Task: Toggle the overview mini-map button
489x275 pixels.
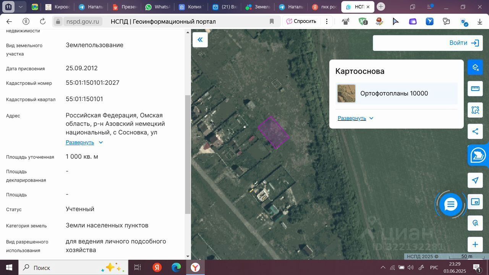Action: [475, 202]
